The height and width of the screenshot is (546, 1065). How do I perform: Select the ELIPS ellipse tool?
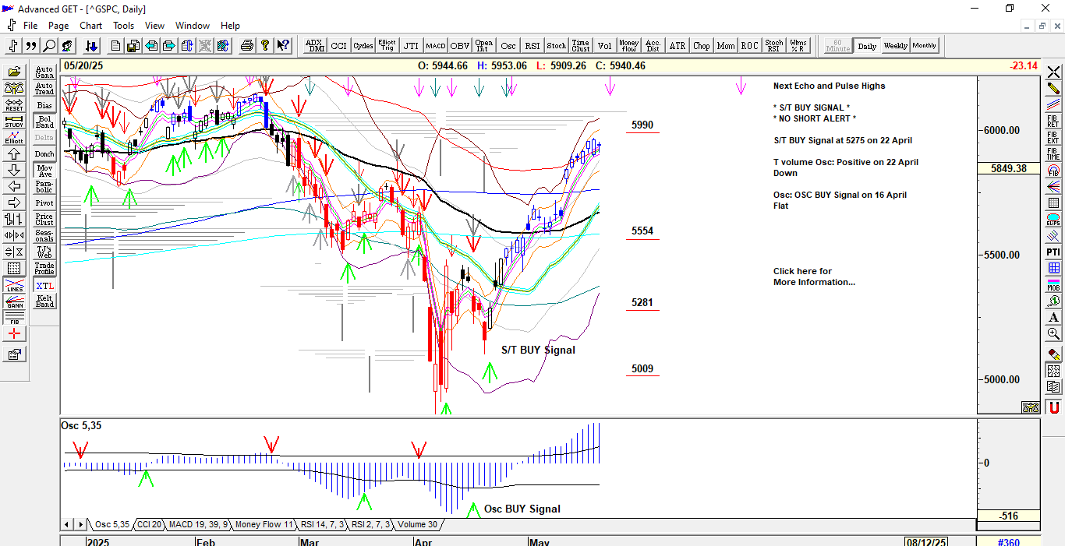point(1053,219)
